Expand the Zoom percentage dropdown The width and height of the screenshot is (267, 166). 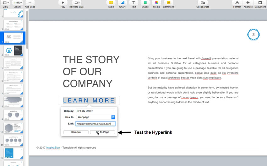pos(18,3)
